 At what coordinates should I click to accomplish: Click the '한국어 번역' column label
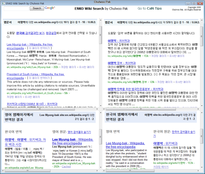13,132
